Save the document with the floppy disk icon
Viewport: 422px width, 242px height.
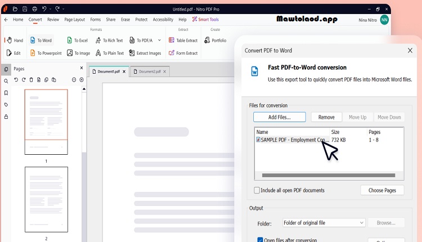coord(25,9)
